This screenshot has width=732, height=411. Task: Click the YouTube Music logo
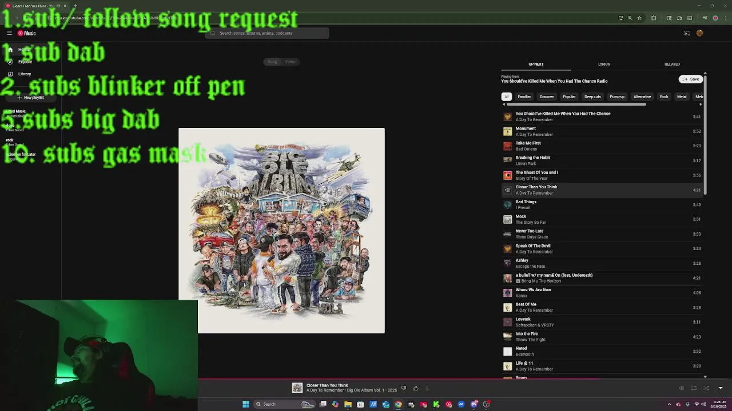27,33
